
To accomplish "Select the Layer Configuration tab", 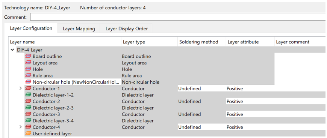I will pyautogui.click(x=31, y=28).
